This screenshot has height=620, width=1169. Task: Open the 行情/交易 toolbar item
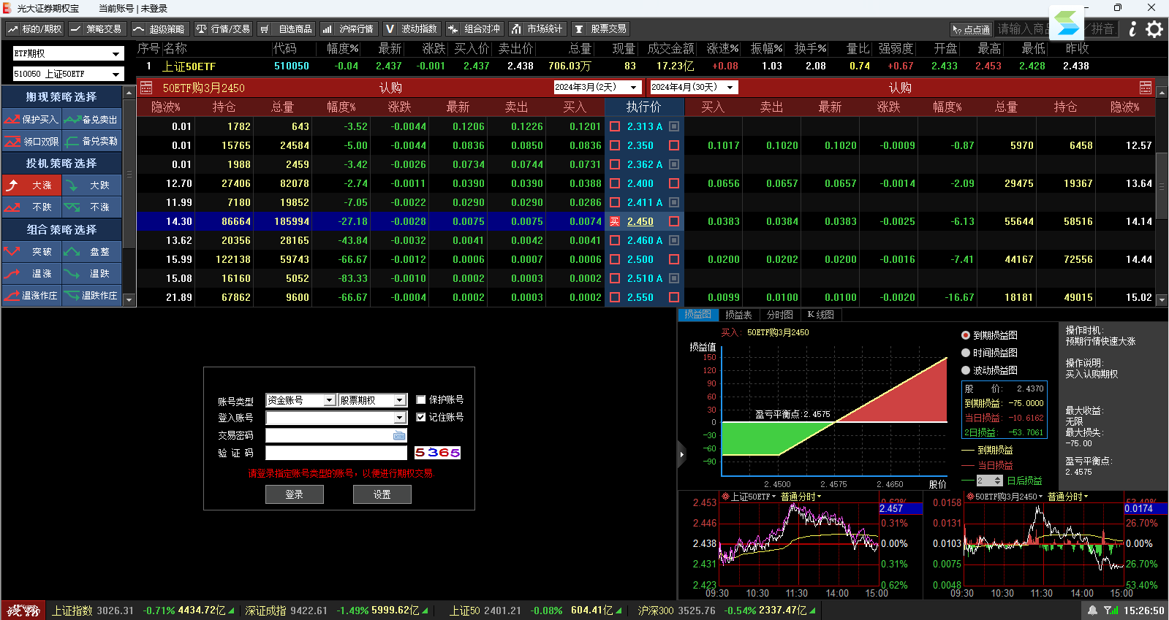tap(223, 29)
